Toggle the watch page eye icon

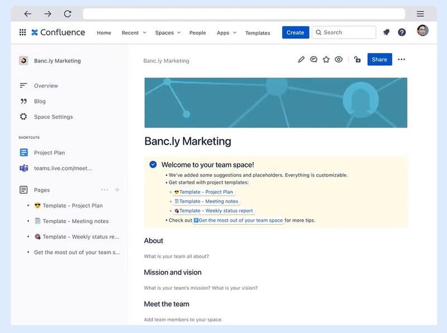pos(339,60)
